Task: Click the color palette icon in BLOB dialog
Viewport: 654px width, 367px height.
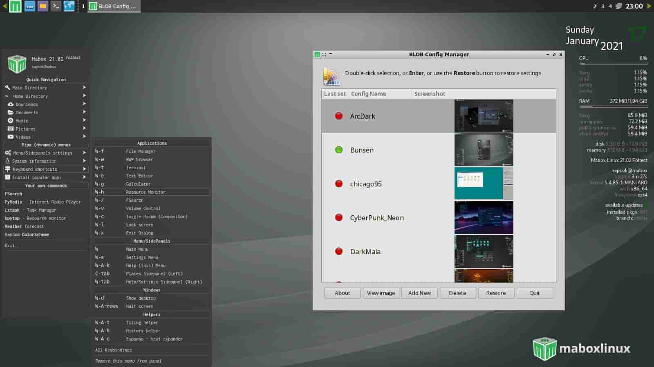Action: click(331, 76)
